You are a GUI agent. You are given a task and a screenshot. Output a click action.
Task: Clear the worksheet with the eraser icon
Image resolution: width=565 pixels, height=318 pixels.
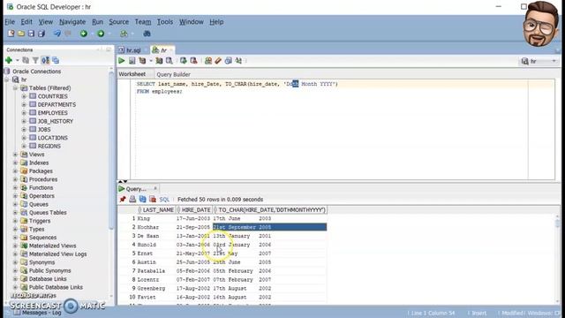[x=218, y=61]
